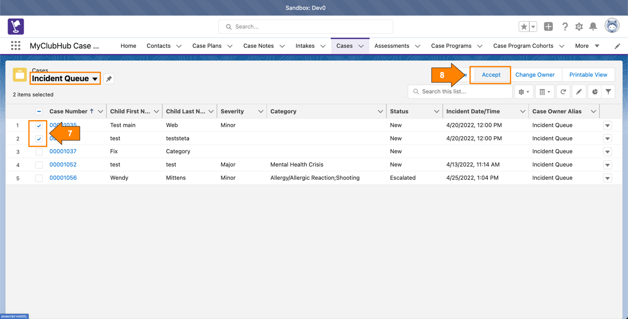The image size is (628, 319).
Task: Click the global actions plus icon
Action: coord(548,26)
